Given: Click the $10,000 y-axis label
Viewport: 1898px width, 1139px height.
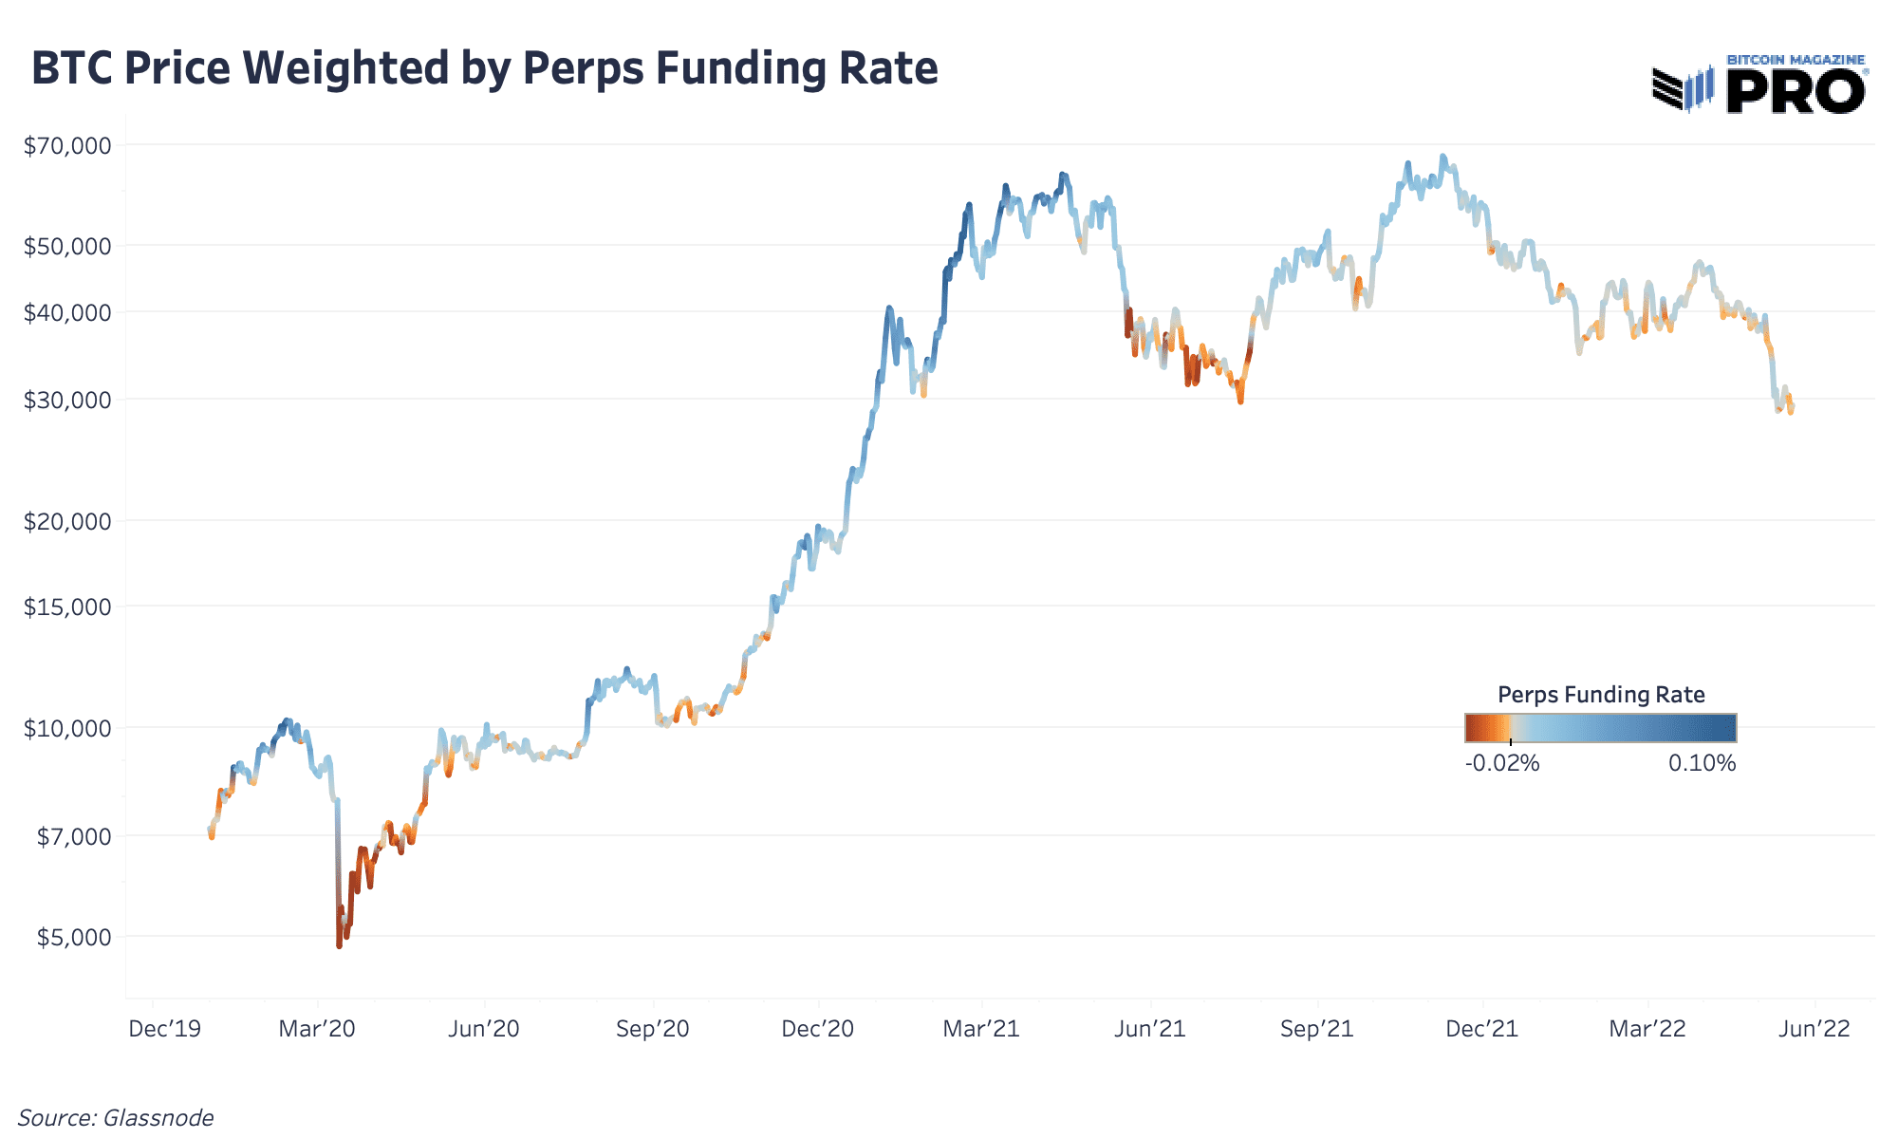Looking at the screenshot, I should pyautogui.click(x=67, y=728).
